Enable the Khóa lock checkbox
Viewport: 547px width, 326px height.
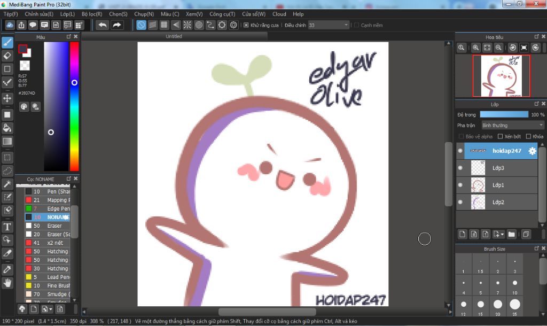(528, 136)
